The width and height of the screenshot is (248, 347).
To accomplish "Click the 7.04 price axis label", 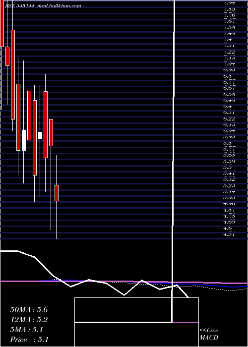I will [229, 64].
